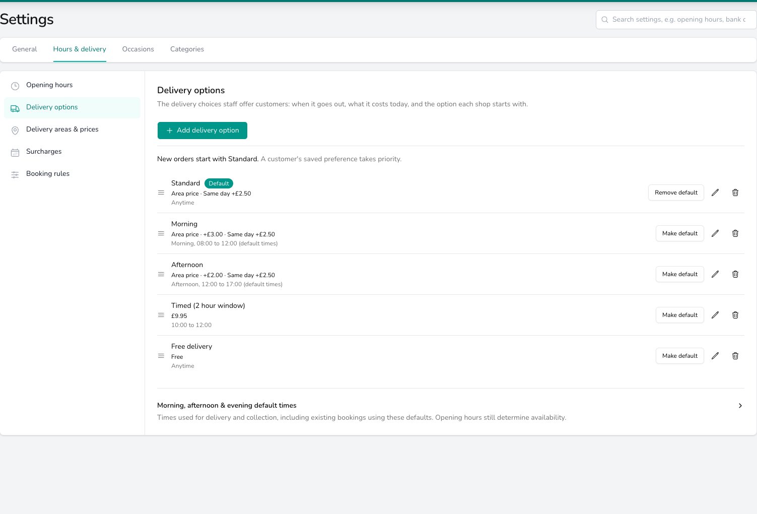757x514 pixels.
Task: Click the magnifier icon in the settings search
Action: [x=605, y=20]
